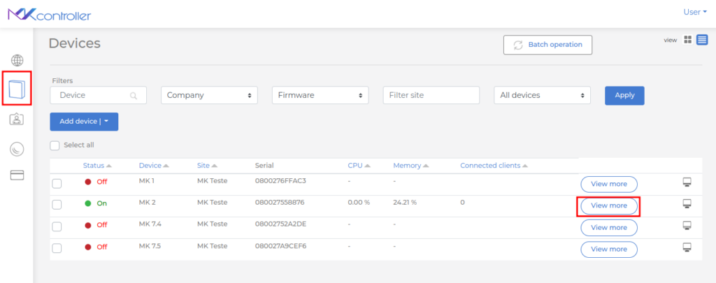The height and width of the screenshot is (283, 716).
Task: Open the circular moon icon in sidebar
Action: (17, 148)
